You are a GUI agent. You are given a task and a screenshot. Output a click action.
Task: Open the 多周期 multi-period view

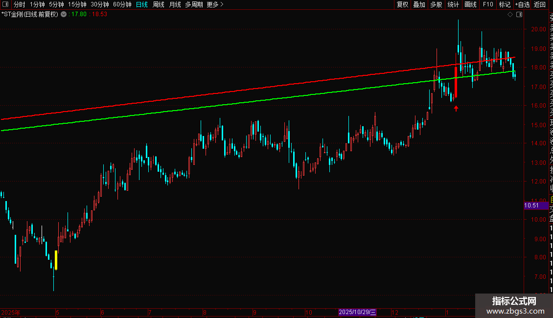194,4
